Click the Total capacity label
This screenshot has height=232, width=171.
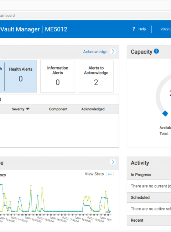click(x=164, y=133)
